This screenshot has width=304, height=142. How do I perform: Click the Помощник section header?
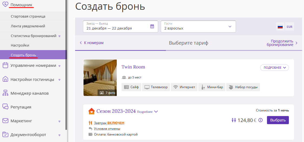pyautogui.click(x=21, y=5)
